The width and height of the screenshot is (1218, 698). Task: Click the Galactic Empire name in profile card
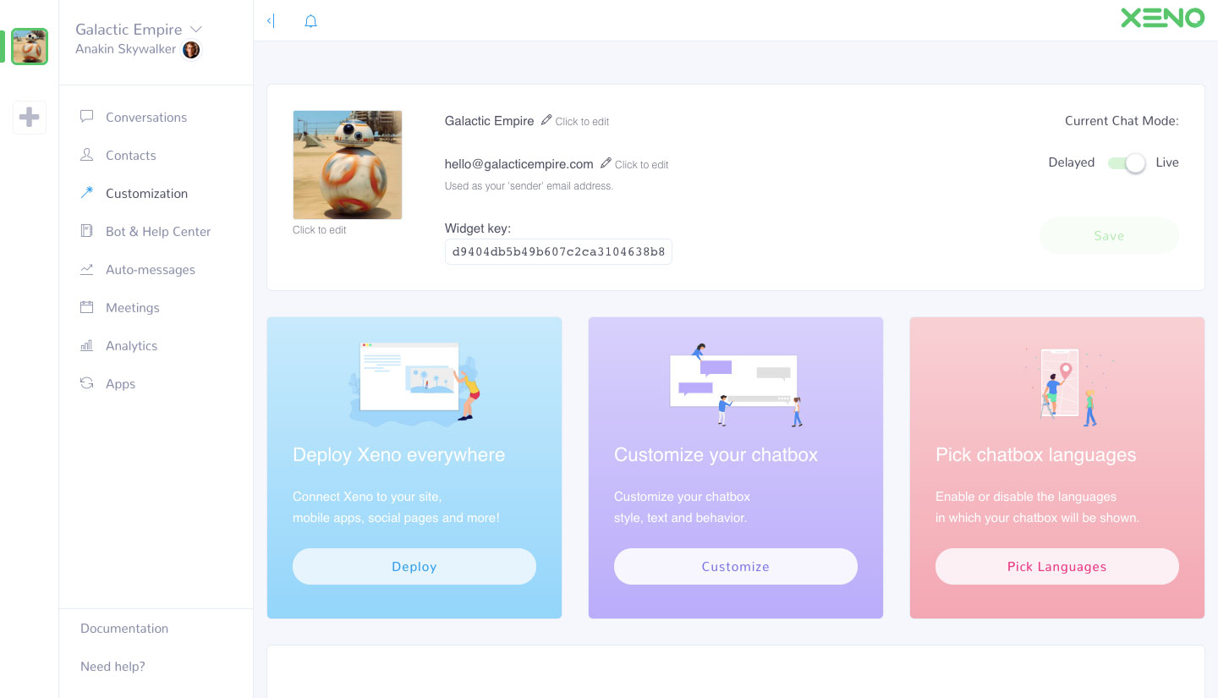click(x=489, y=121)
